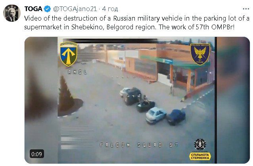Click the white car in the video
This screenshot has width=253, height=166.
[156, 115]
